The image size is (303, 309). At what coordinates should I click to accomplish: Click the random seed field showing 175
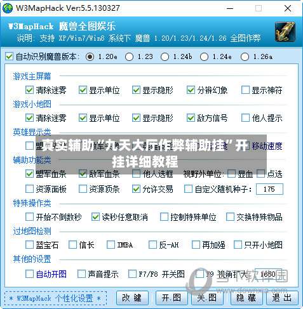[x=269, y=189]
